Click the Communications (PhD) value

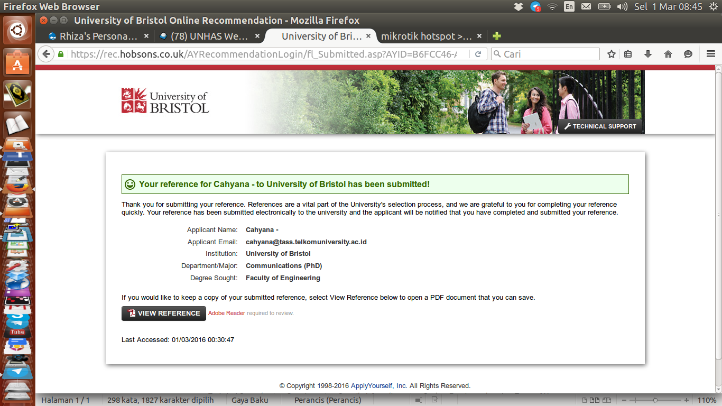coord(284,266)
